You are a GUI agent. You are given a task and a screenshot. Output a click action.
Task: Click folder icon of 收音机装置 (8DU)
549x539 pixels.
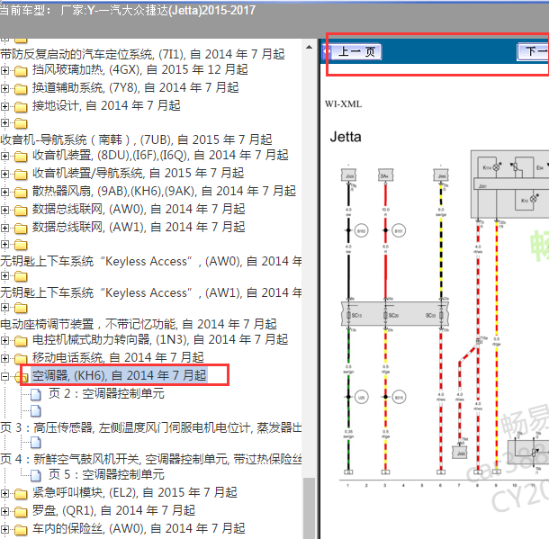pyautogui.click(x=21, y=157)
